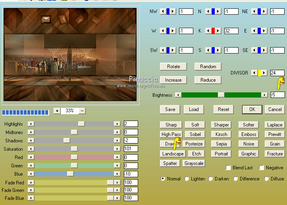The width and height of the screenshot is (287, 205).
Task: Click Midtones left arrow
Action: [x=31, y=132]
